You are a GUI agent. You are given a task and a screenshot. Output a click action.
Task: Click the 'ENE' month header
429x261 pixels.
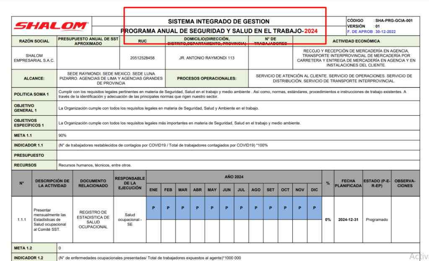coord(153,190)
